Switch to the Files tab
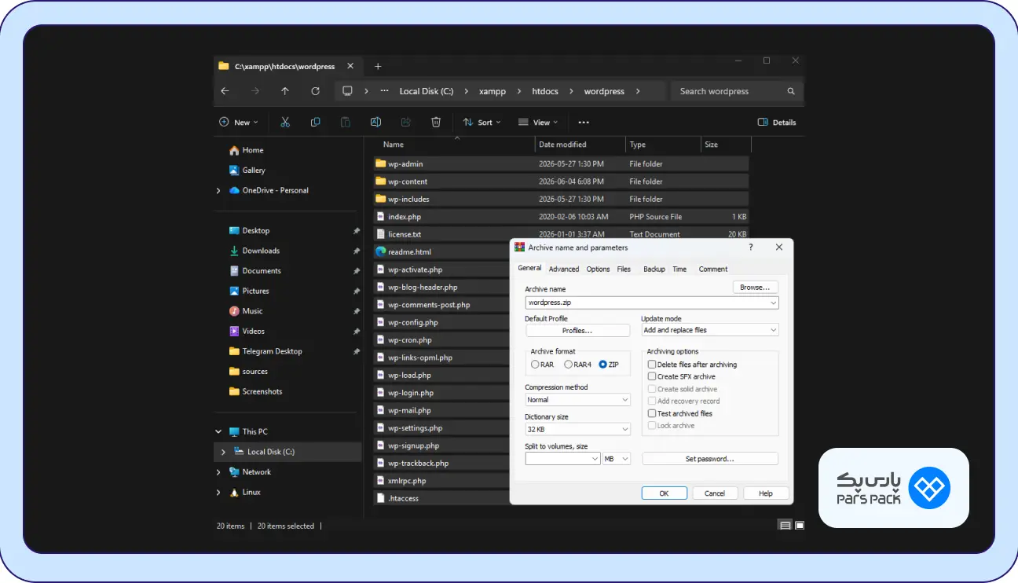The height and width of the screenshot is (583, 1018). (x=624, y=269)
